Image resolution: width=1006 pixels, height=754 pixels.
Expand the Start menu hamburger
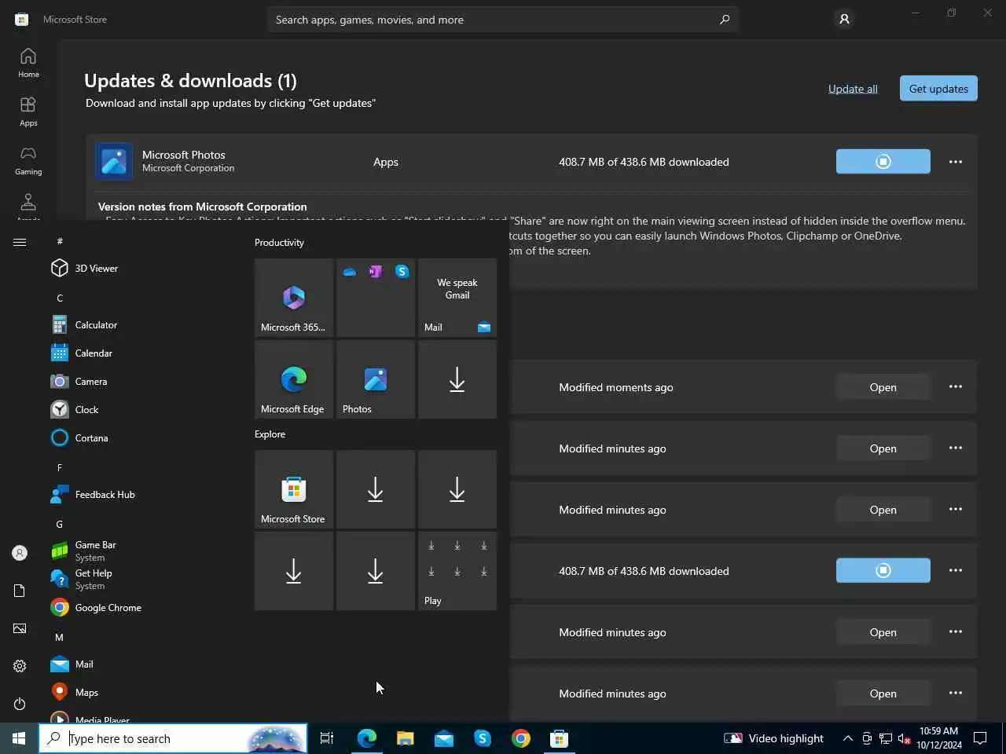(20, 242)
